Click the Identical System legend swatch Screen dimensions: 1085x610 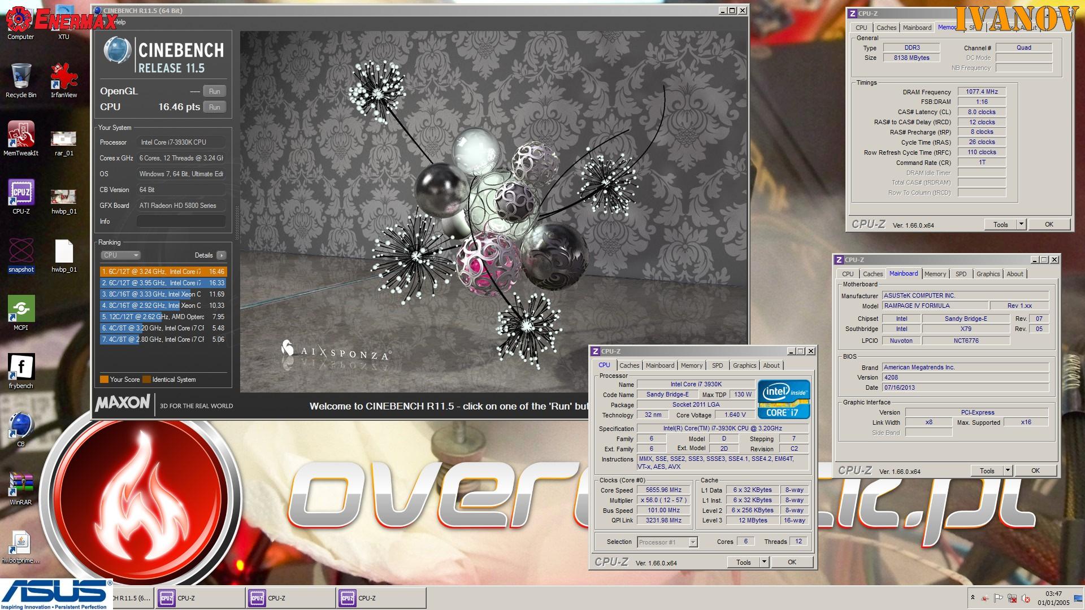coord(146,380)
